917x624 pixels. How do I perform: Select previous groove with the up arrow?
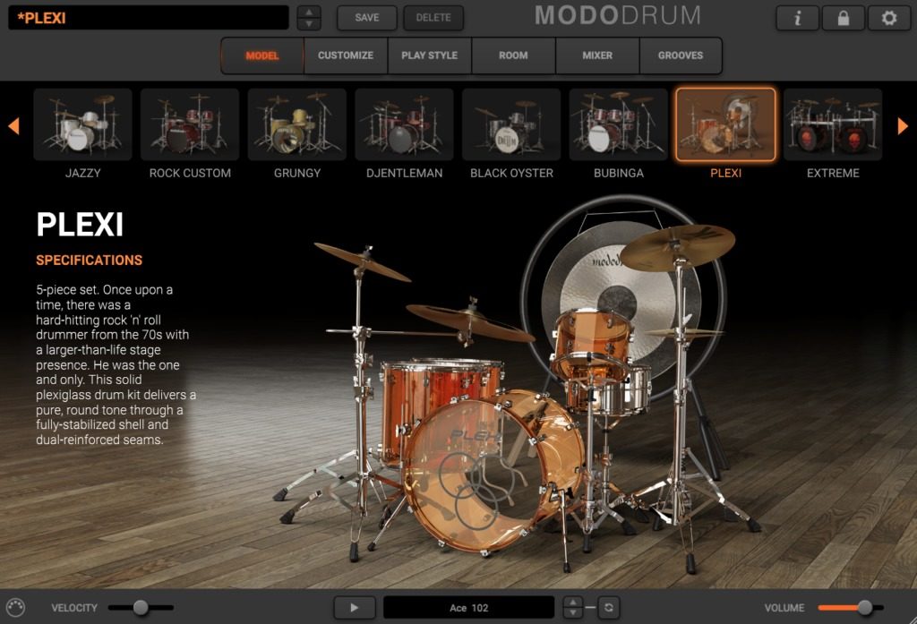pyautogui.click(x=572, y=602)
